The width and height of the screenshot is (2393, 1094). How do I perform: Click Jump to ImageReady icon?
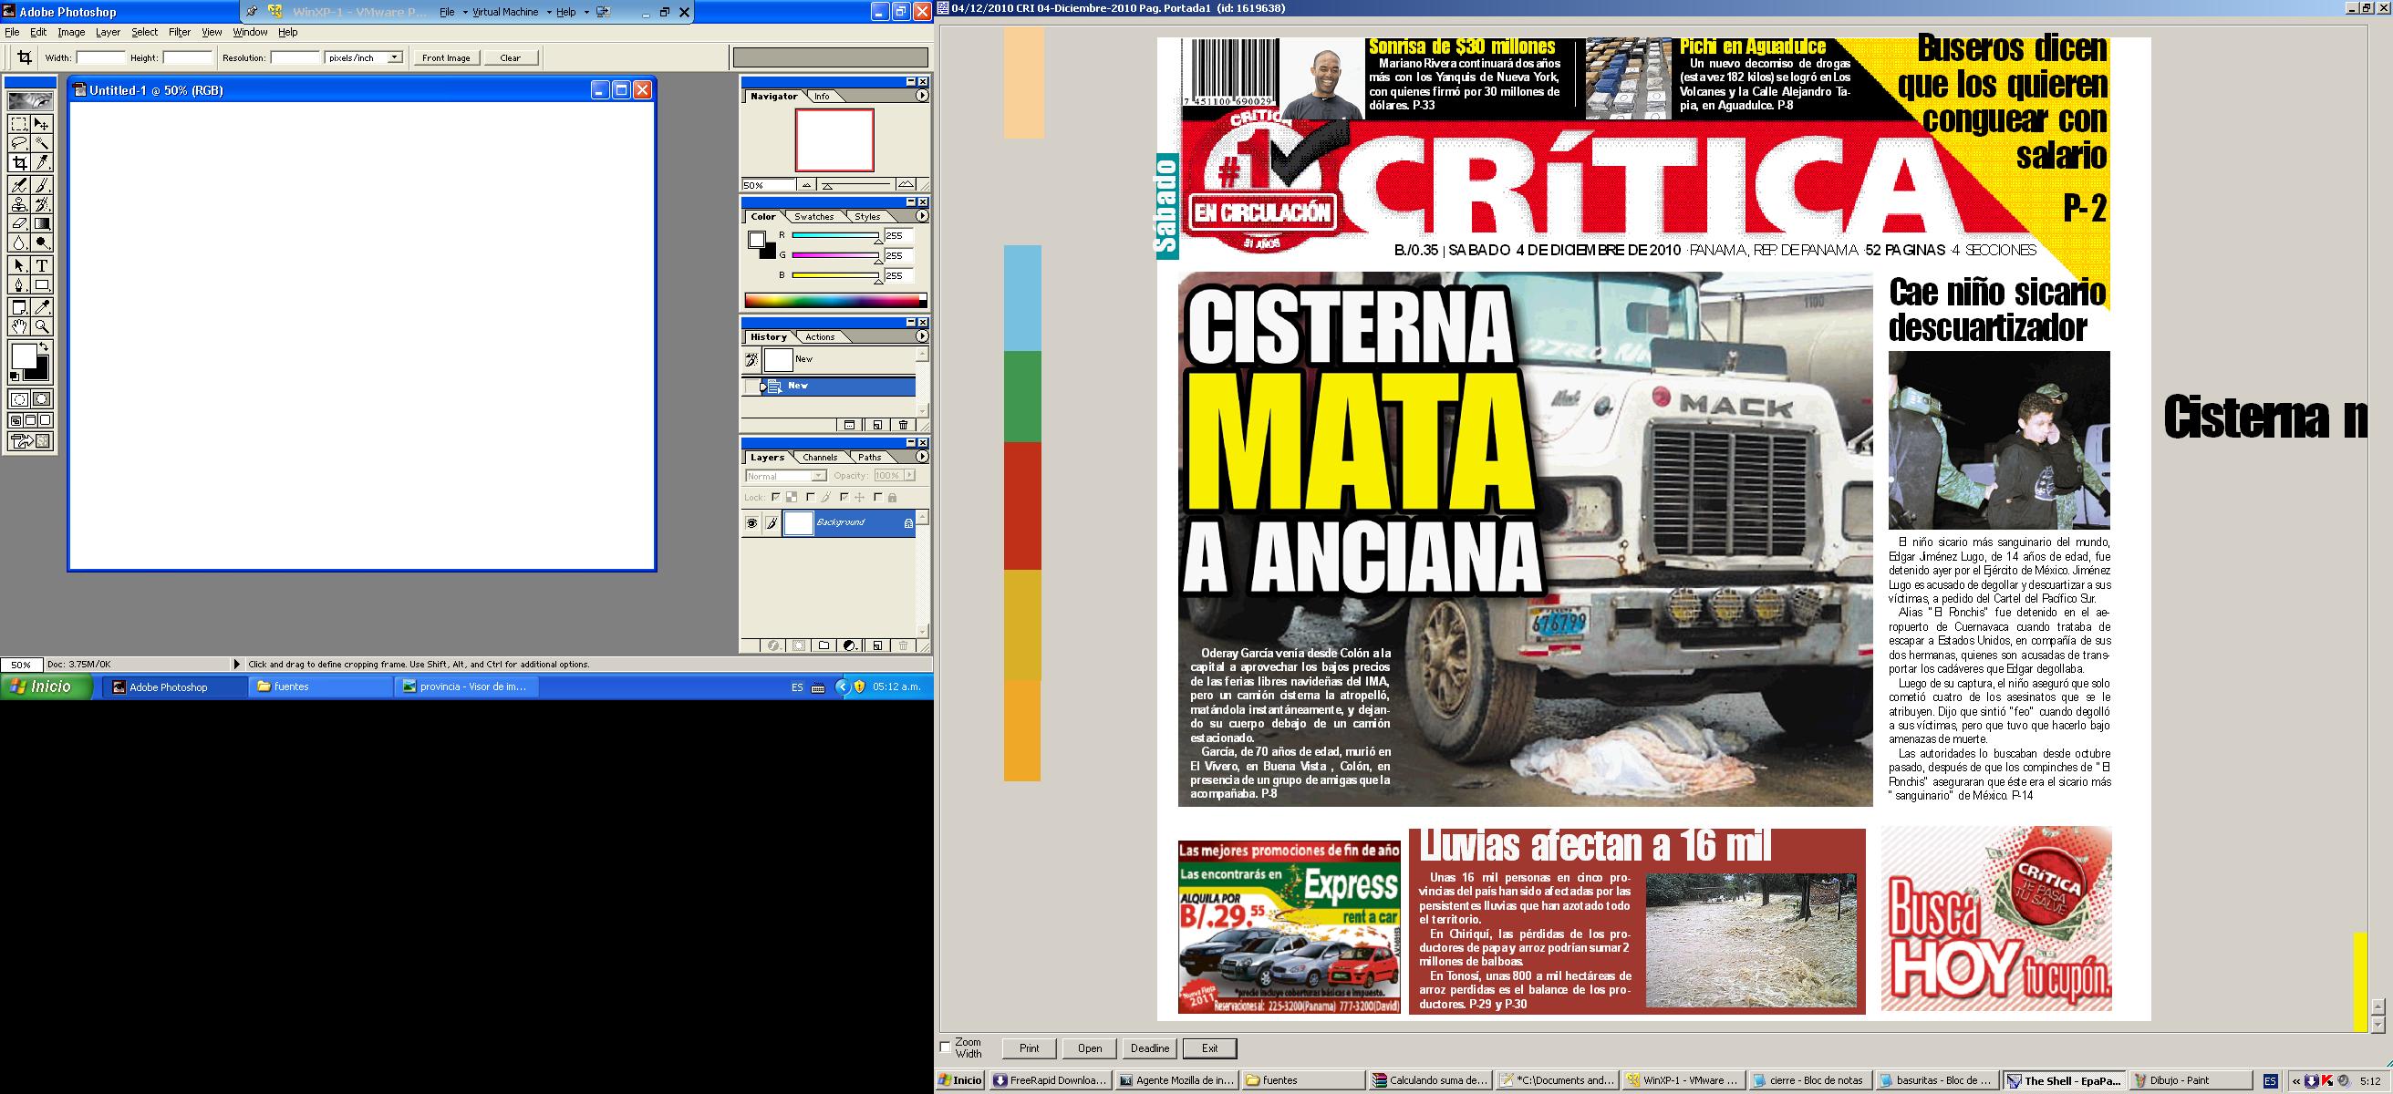tap(31, 442)
